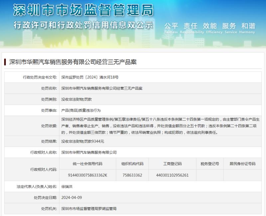Click the value 产品(商品)质量违法行为
The width and height of the screenshot is (266, 216).
click(81, 110)
